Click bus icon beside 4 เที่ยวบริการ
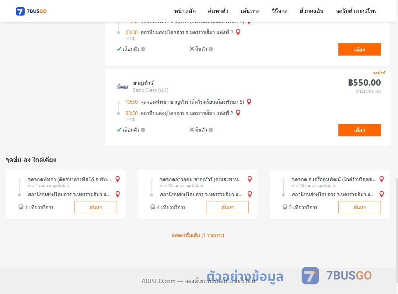This screenshot has width=398, height=294. pos(153,207)
